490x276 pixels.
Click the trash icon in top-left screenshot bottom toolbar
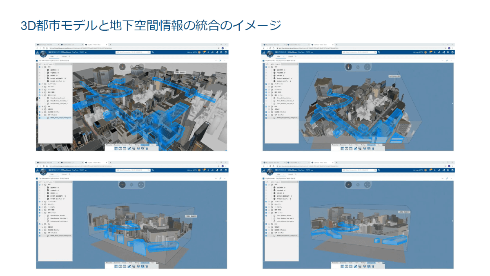(x=147, y=148)
